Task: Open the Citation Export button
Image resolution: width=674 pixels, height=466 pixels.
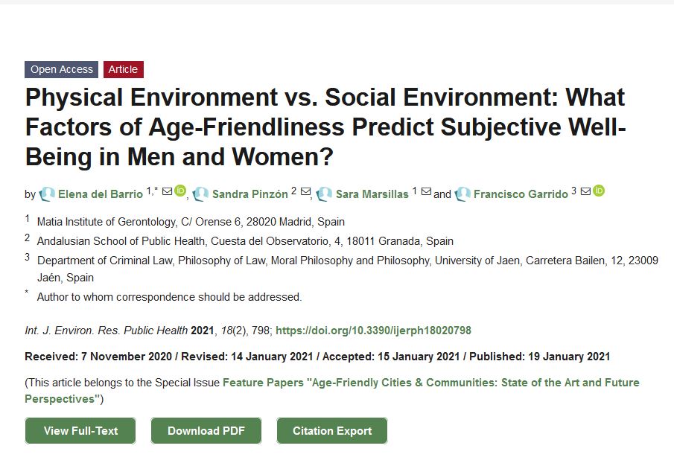Action: 332,431
